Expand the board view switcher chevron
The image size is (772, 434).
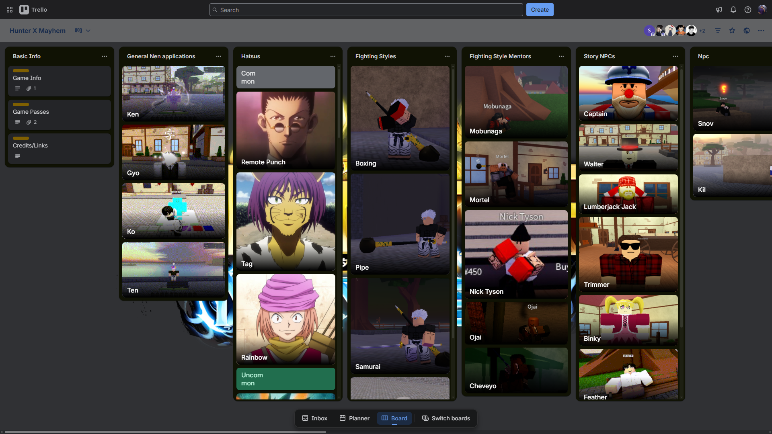point(88,31)
